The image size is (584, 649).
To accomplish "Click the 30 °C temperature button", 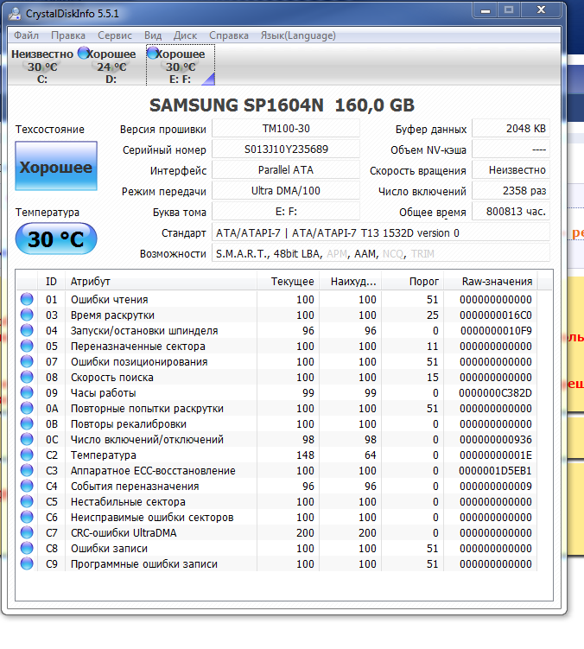I will click(x=55, y=239).
